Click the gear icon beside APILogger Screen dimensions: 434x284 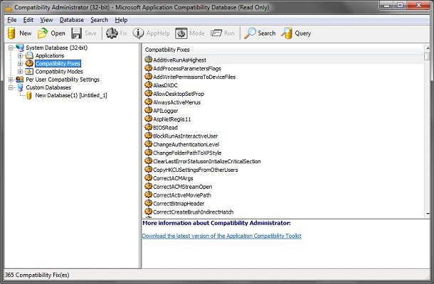point(149,111)
